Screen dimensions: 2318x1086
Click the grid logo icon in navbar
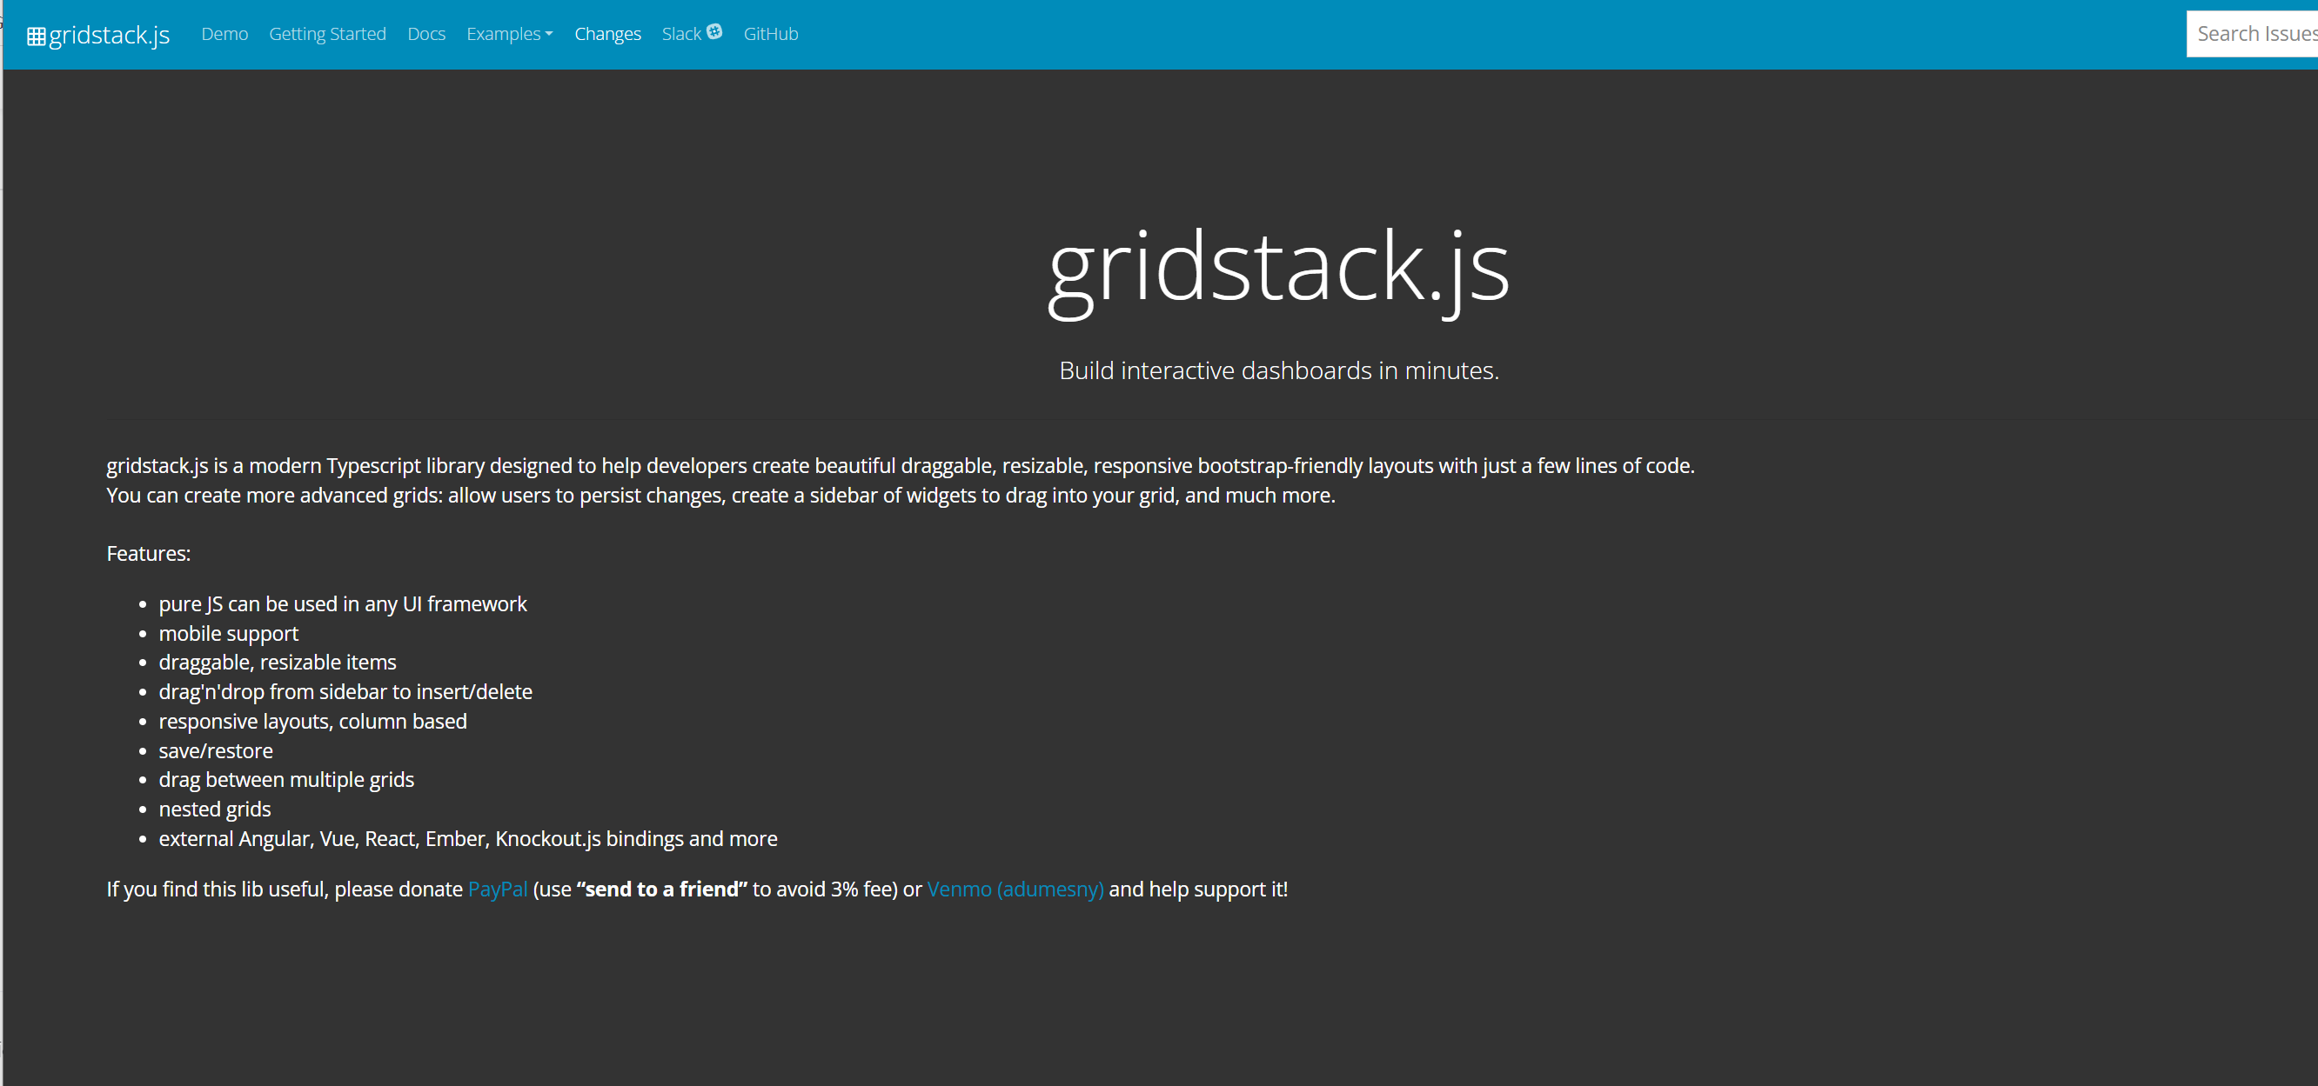(x=36, y=36)
